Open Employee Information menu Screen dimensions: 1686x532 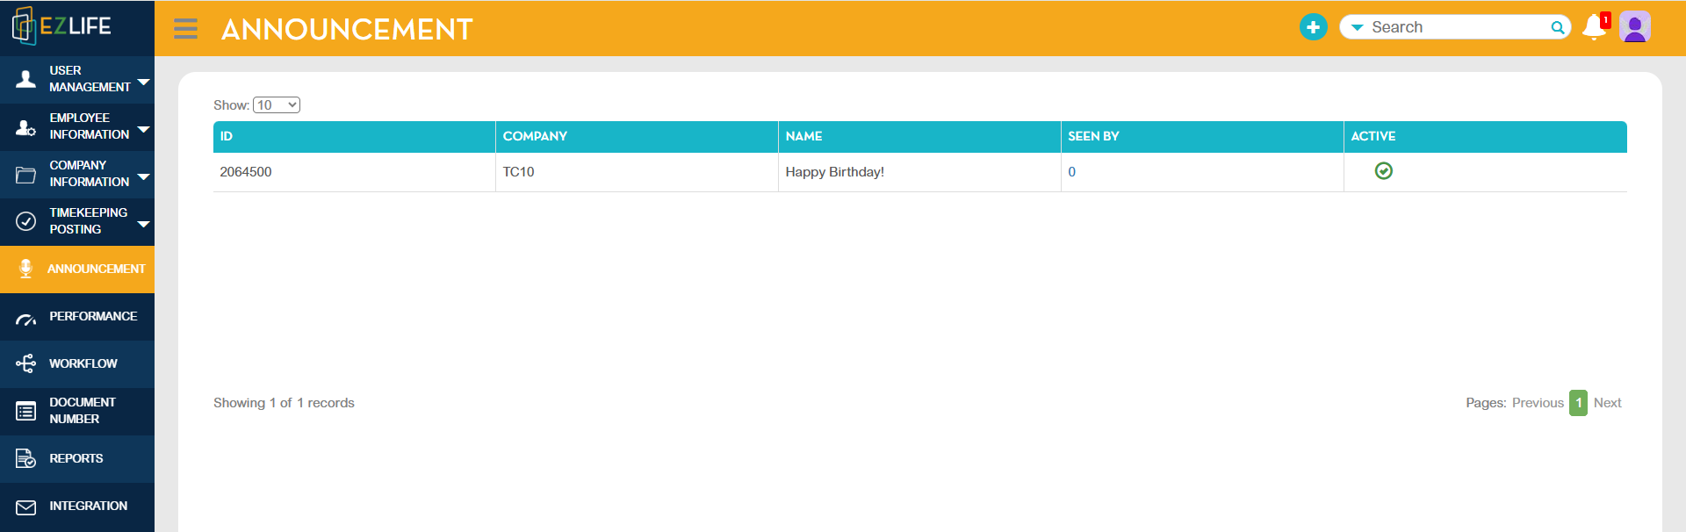pos(77,126)
